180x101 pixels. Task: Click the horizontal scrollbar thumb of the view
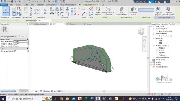click(104, 91)
